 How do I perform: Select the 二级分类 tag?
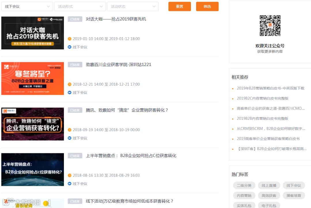coord(244,185)
